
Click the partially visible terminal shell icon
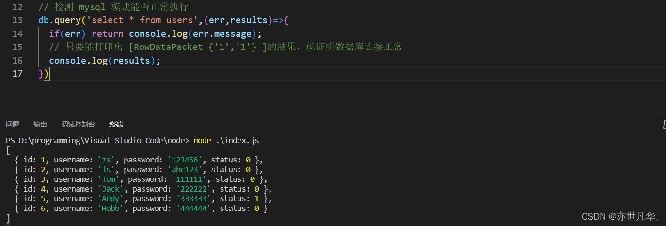point(664,125)
